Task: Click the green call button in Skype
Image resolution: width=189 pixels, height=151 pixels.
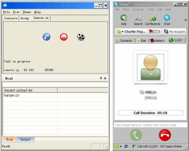Action: click(x=136, y=135)
